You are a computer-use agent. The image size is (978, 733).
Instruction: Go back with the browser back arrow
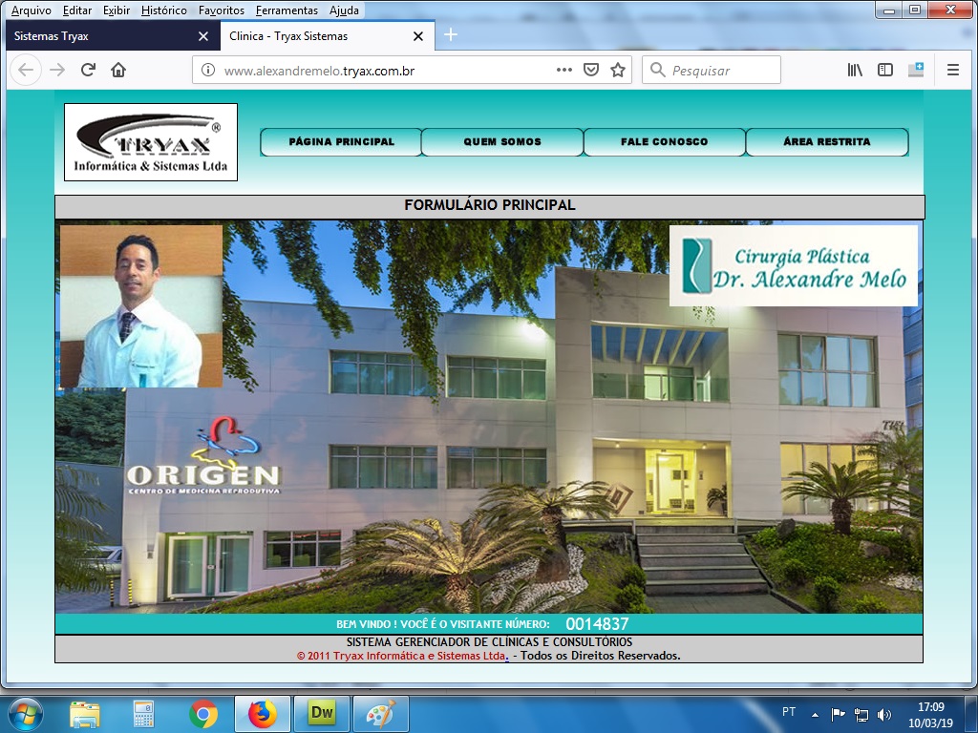tap(26, 70)
